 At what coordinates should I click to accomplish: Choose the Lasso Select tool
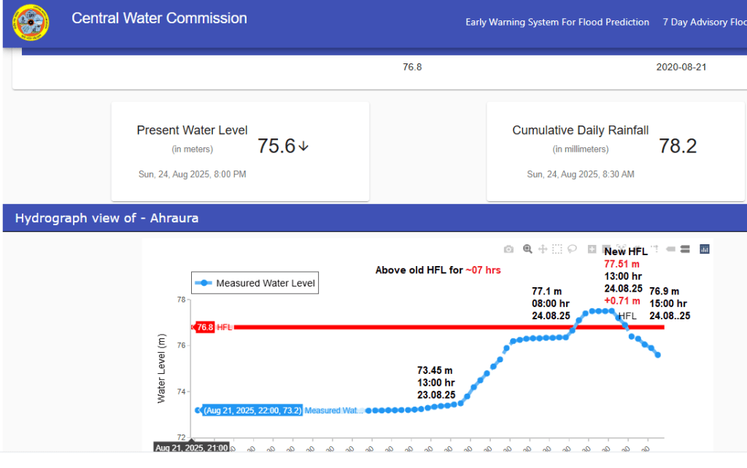click(573, 249)
